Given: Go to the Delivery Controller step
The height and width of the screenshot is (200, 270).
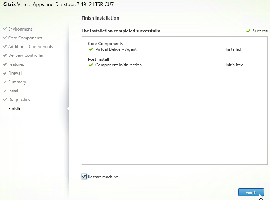Looking at the screenshot, I should tap(26, 55).
